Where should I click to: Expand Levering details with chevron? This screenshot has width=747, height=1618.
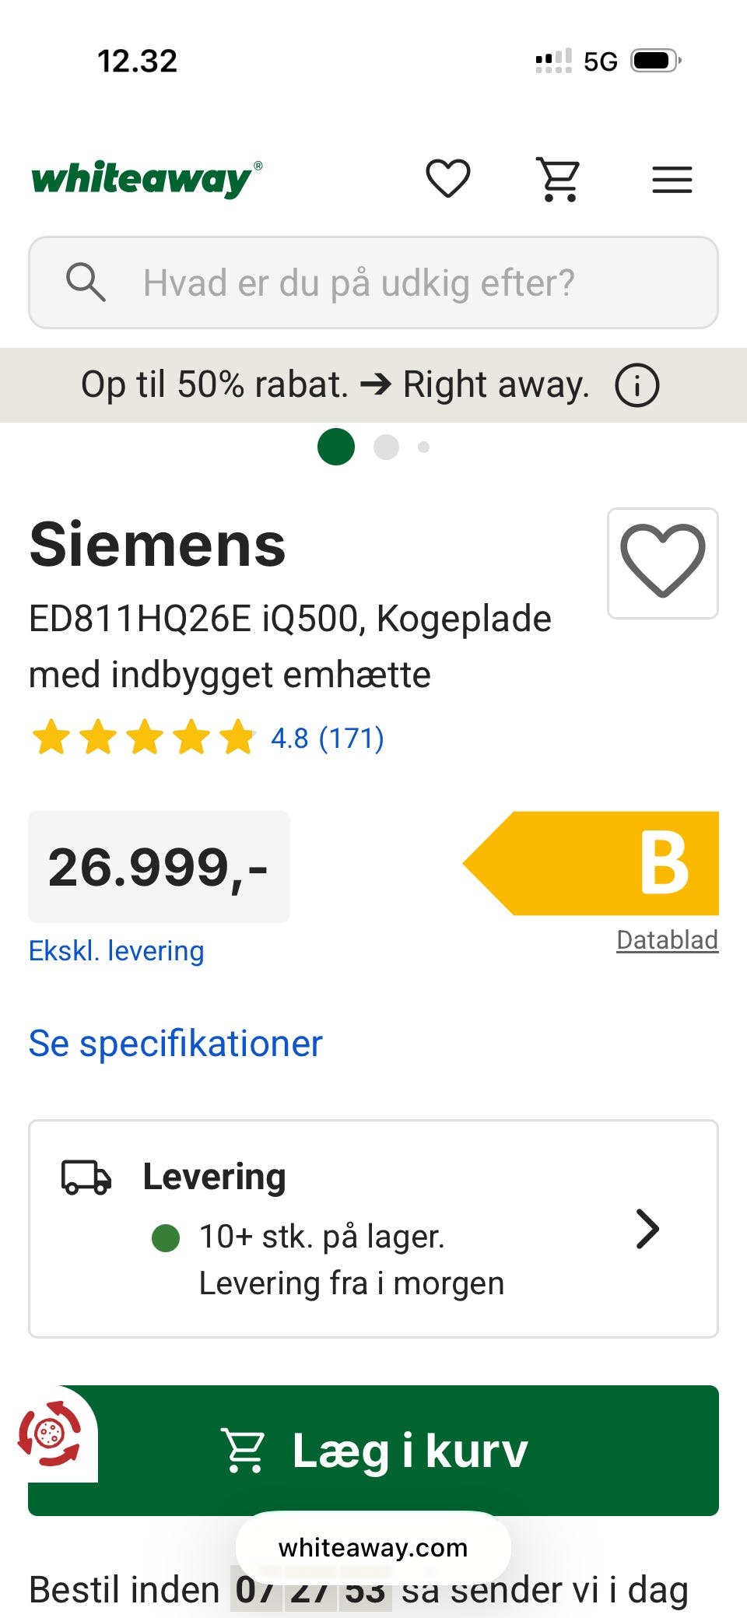tap(647, 1229)
